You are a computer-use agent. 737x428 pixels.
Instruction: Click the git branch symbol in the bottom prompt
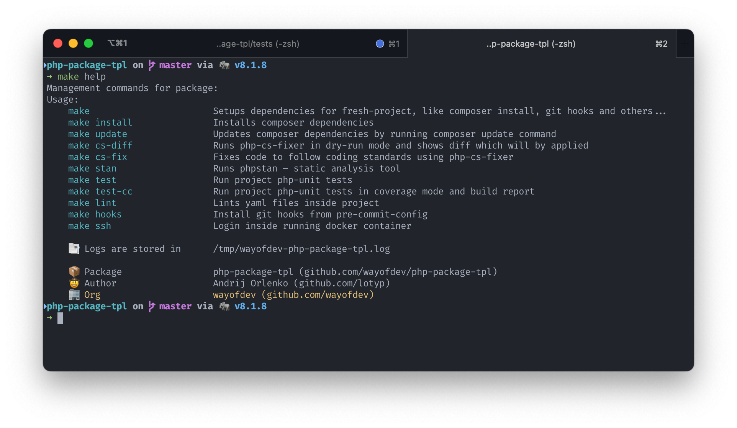pyautogui.click(x=152, y=306)
